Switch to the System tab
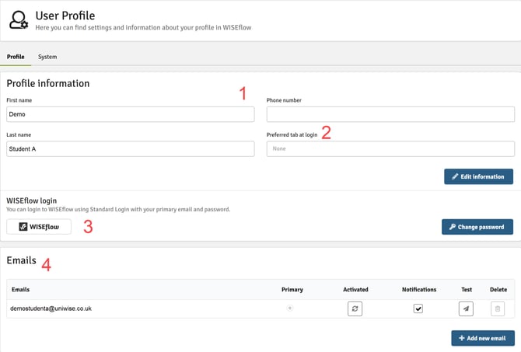Viewport: 521px width, 352px height. click(x=47, y=57)
